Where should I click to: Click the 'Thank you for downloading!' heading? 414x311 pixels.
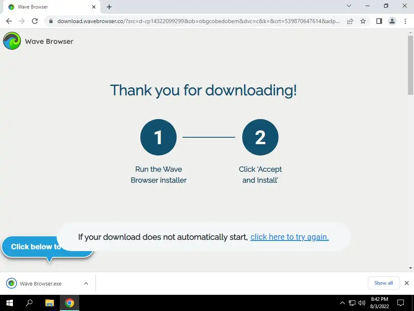click(x=203, y=91)
